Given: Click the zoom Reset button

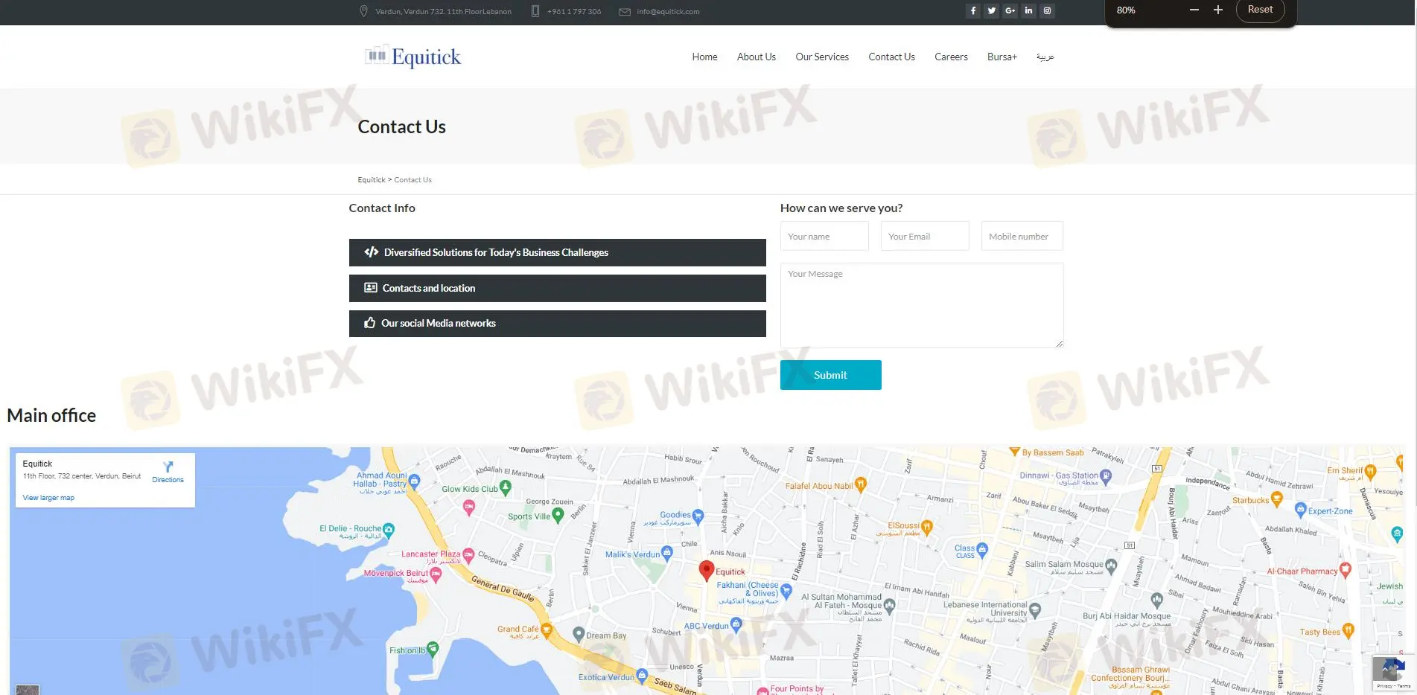Looking at the screenshot, I should pos(1260,10).
